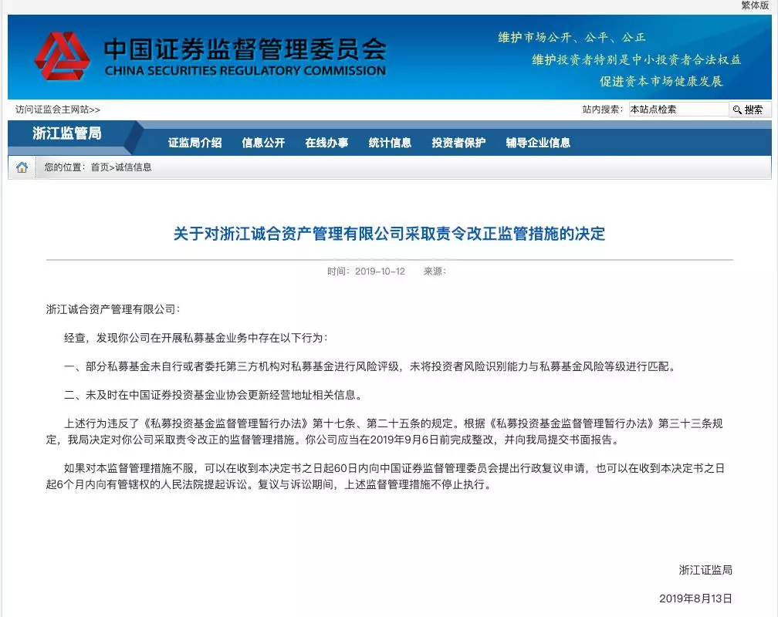Choose 投资者保护 from the navigation bar
Viewport: 778px width, 617px height.
458,143
